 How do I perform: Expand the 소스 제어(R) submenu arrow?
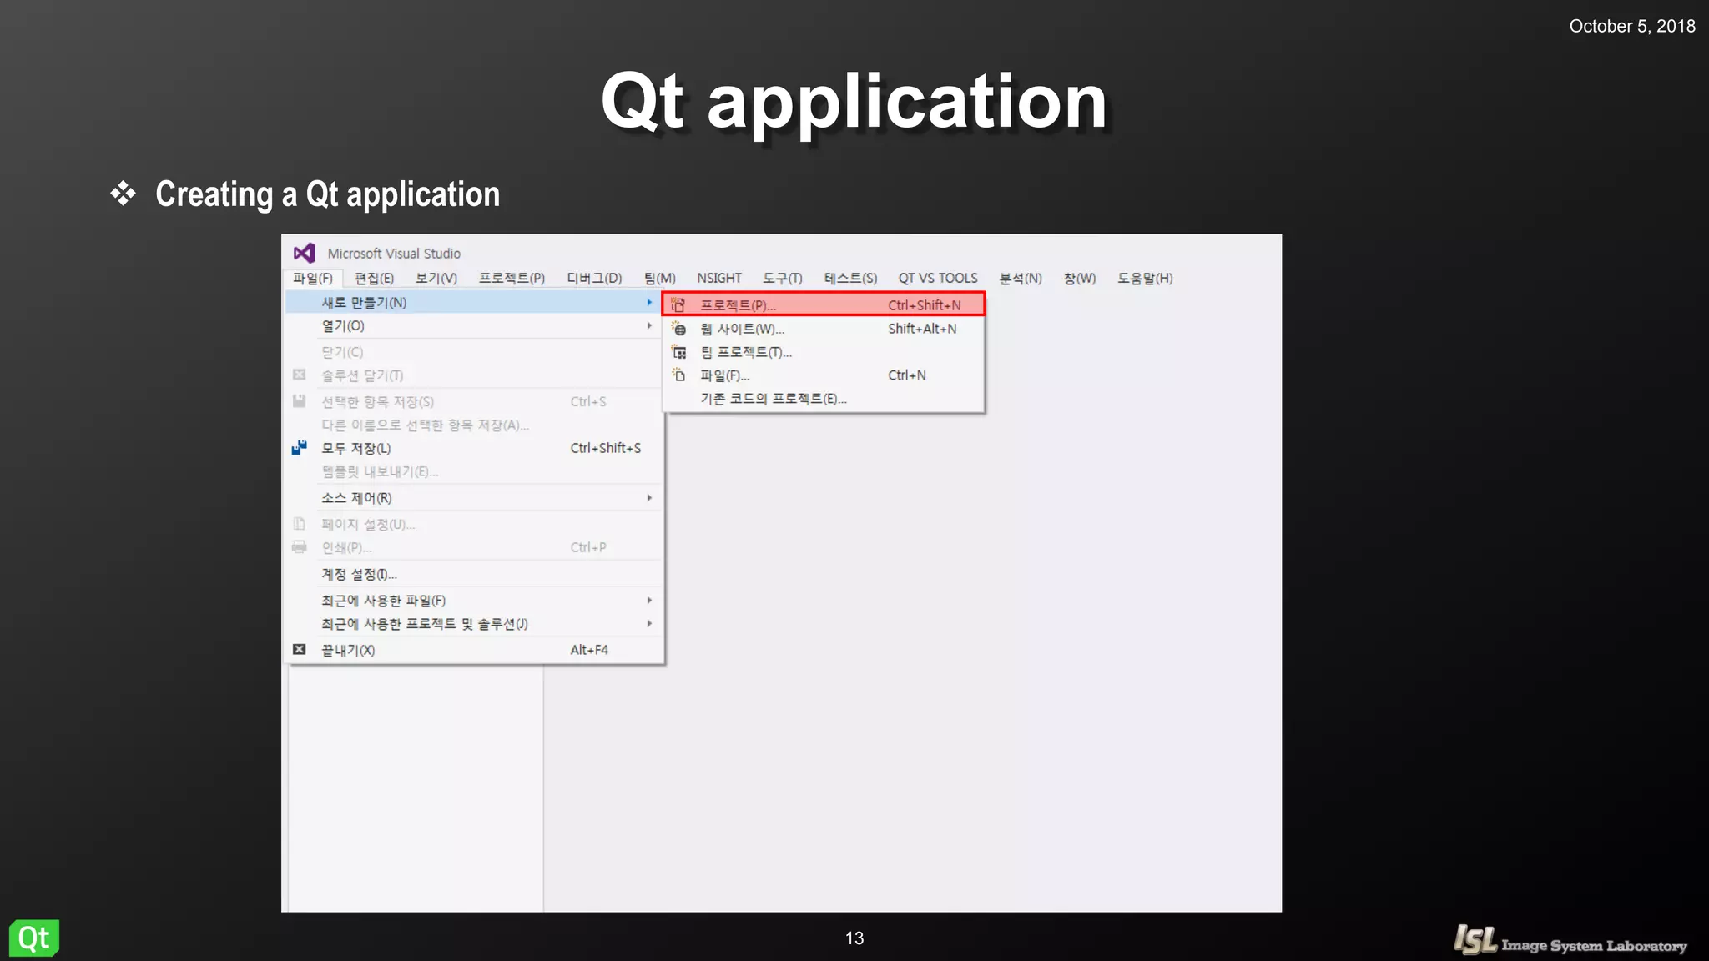point(649,498)
